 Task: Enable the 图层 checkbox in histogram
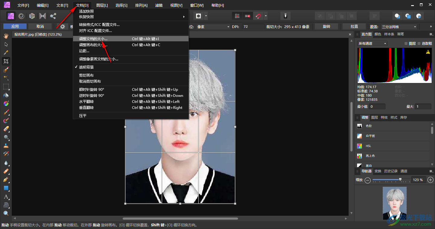(x=406, y=43)
